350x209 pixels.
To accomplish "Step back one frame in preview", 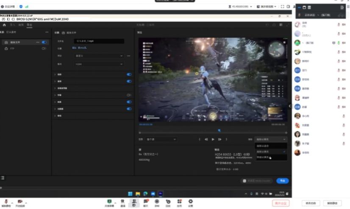I will click(x=206, y=139).
